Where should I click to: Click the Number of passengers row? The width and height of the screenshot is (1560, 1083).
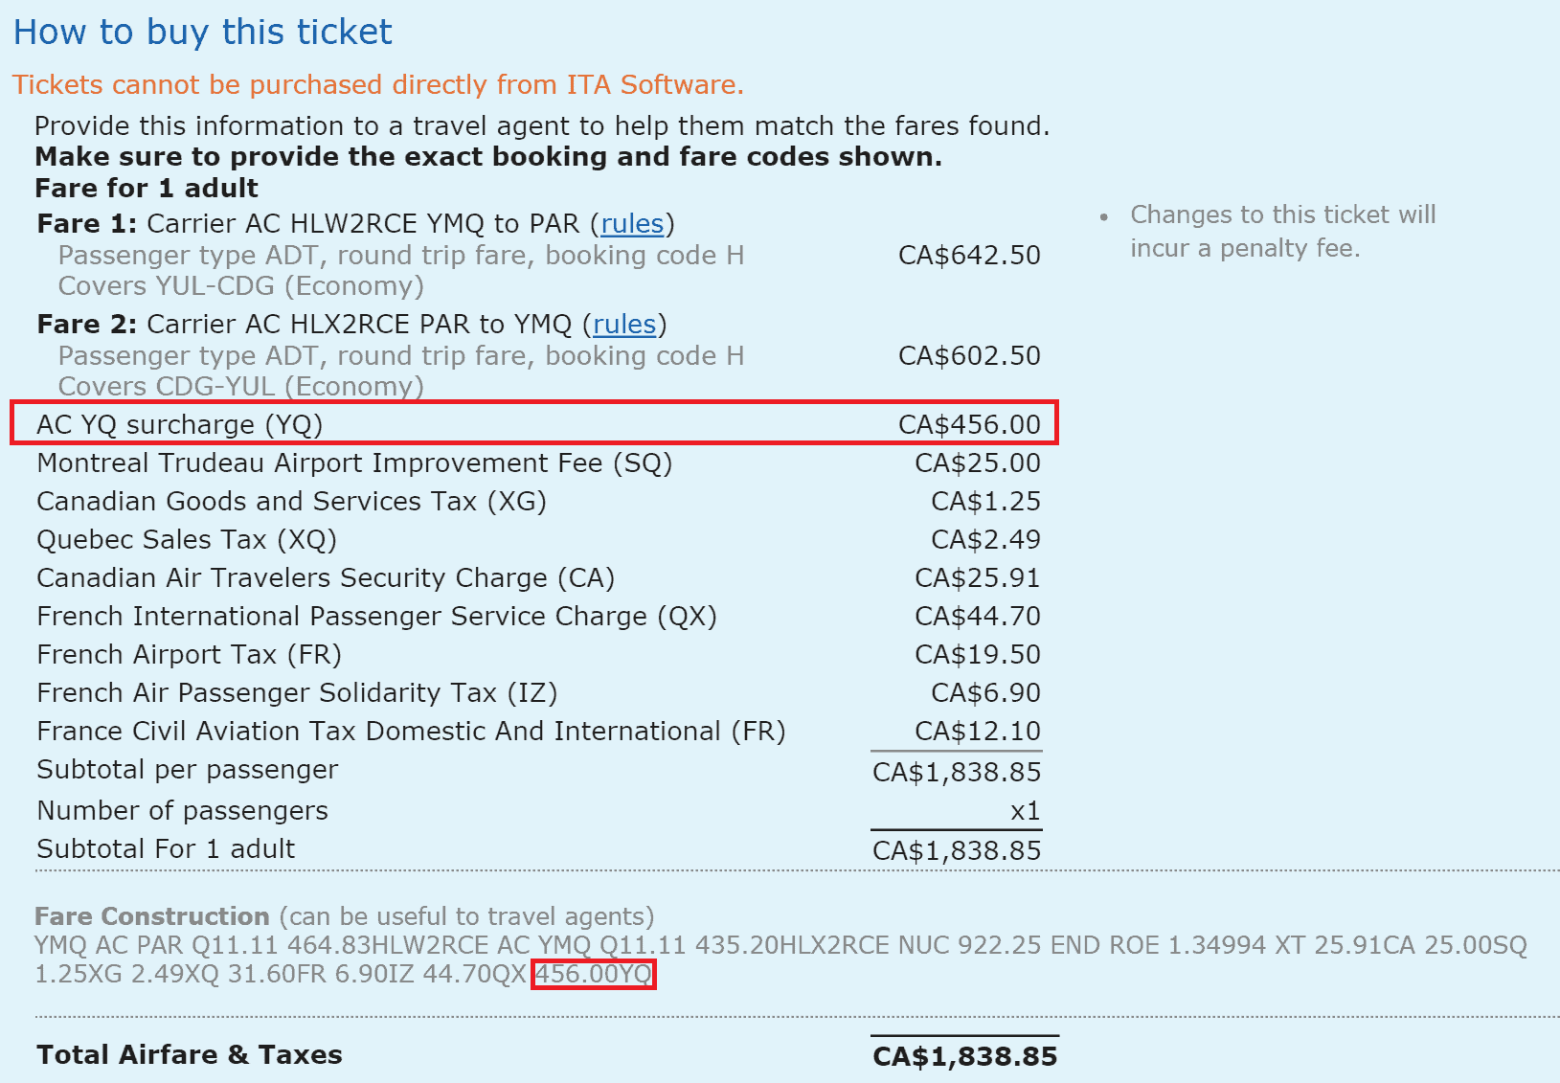(182, 811)
